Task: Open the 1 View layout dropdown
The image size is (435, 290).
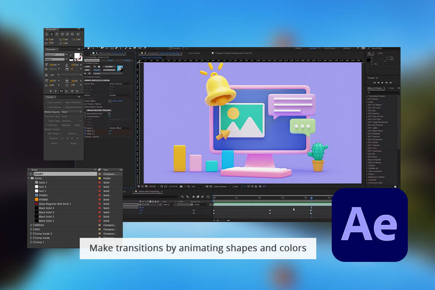Action: [x=237, y=187]
